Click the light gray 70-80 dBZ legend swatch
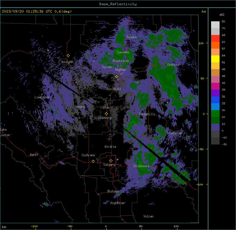This screenshot has width=236, height=230. point(215,25)
